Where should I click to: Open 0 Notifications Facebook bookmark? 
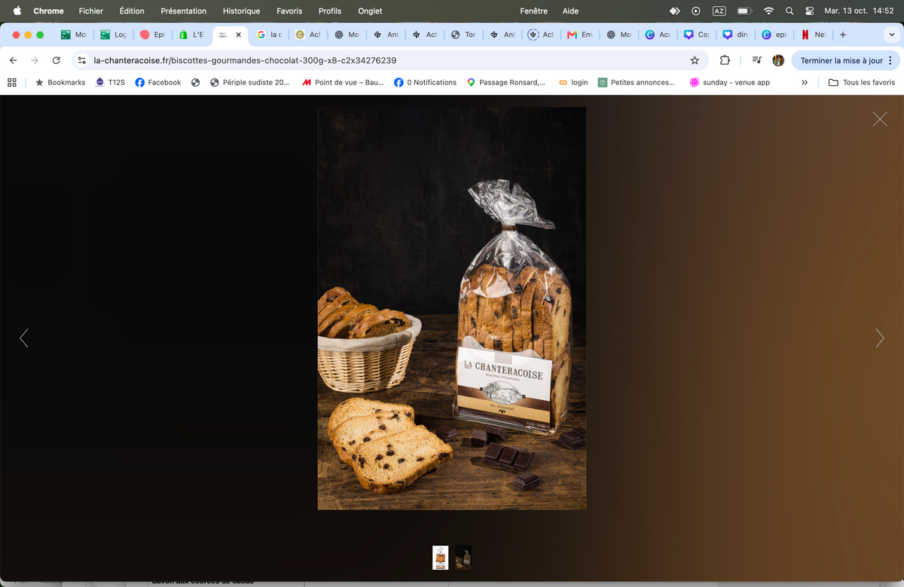click(x=425, y=82)
